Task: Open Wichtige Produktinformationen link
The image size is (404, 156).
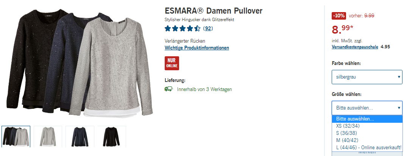Action: click(197, 48)
